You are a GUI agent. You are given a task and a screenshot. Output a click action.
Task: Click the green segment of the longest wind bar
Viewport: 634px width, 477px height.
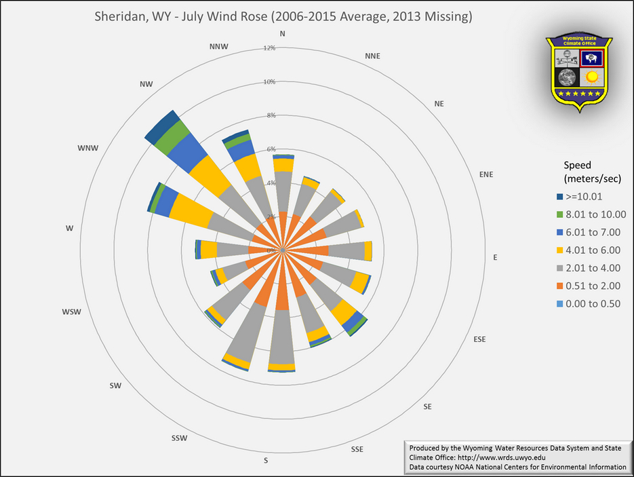[x=172, y=138]
